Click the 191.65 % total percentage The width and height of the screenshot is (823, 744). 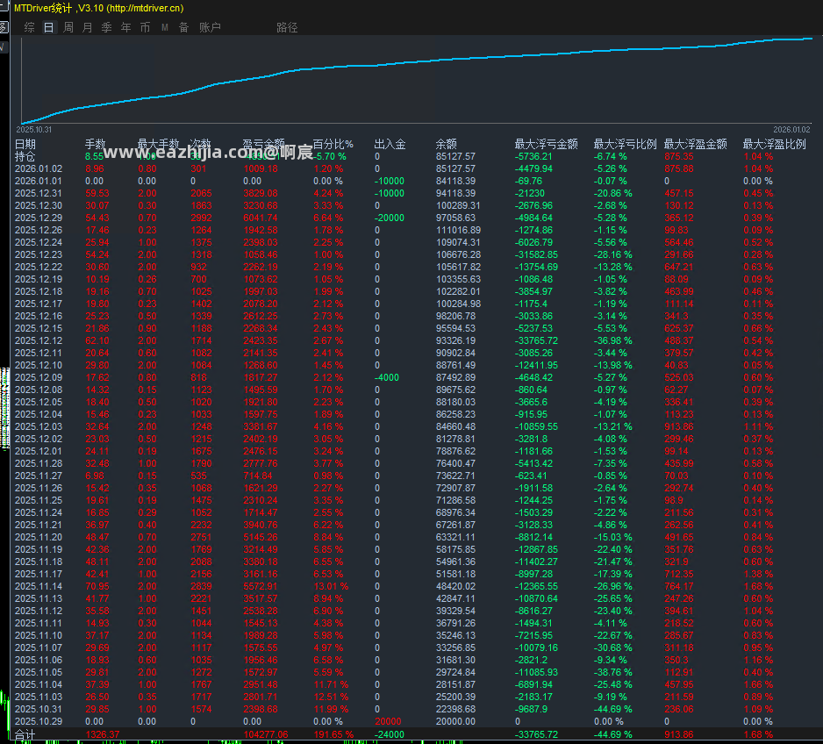click(x=333, y=734)
